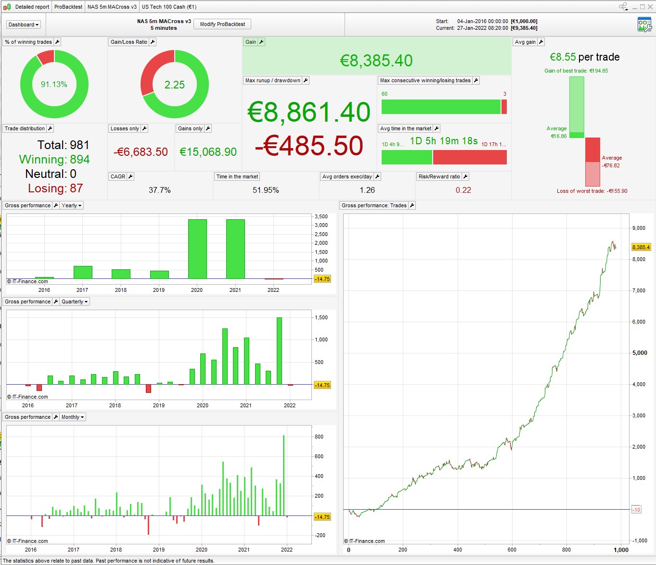
Task: Click the yellow 8,385.4 price label
Action: click(x=641, y=247)
